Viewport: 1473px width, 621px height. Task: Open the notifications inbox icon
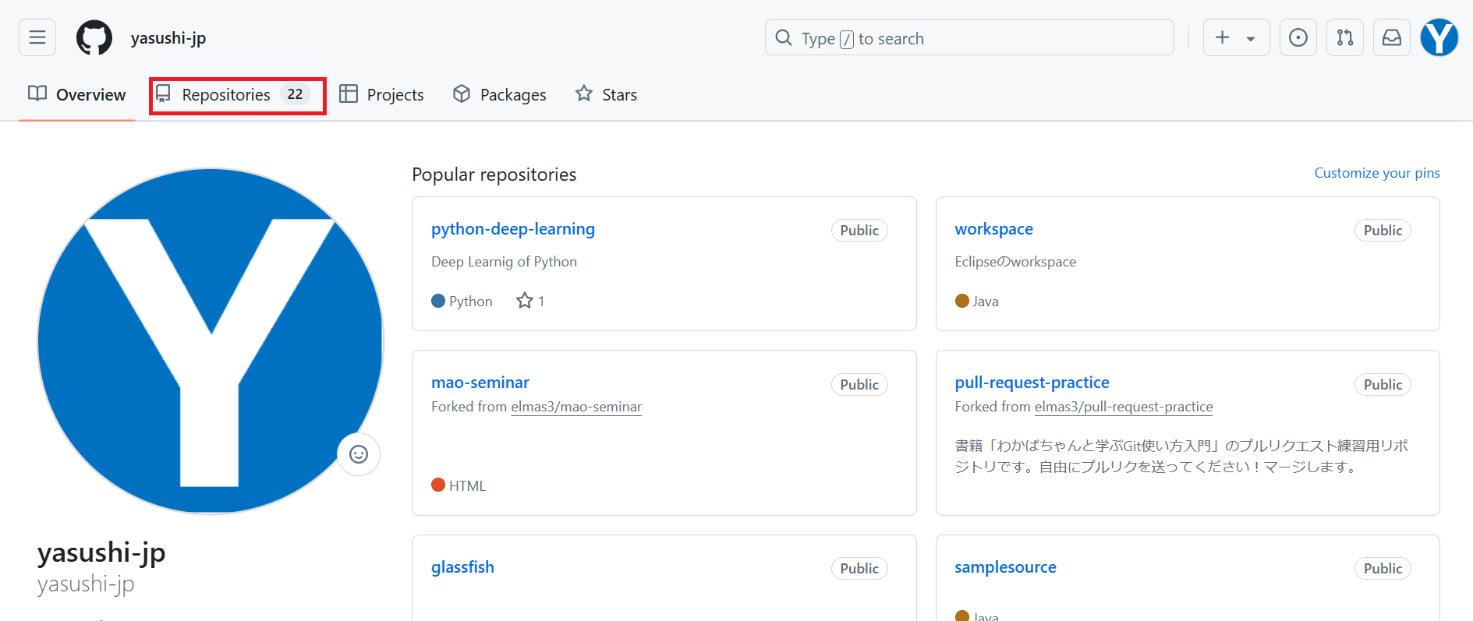[1392, 37]
